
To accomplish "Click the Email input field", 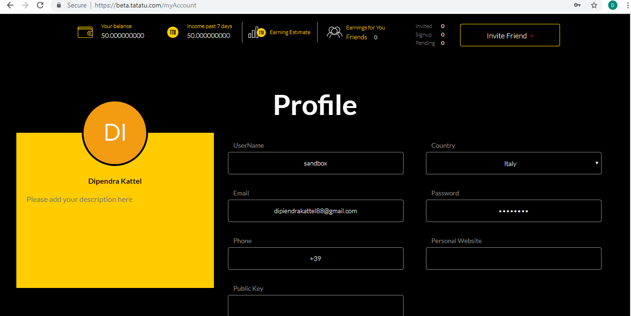I will pos(315,211).
